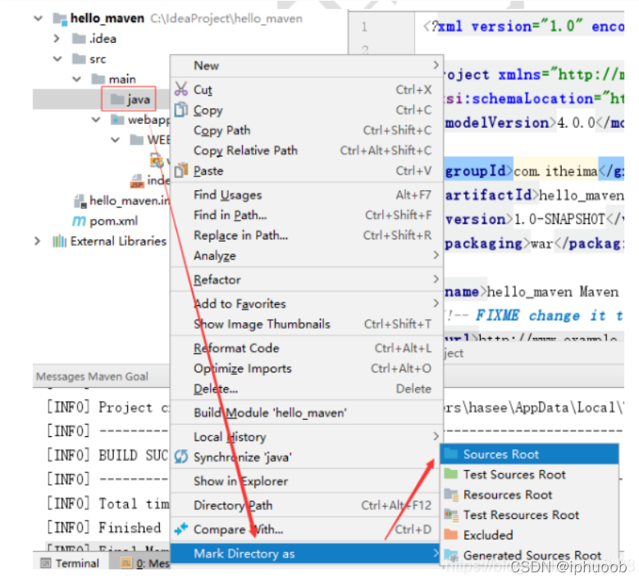Click the JSP file icon in tree
Image resolution: width=639 pixels, height=583 pixels.
click(137, 181)
